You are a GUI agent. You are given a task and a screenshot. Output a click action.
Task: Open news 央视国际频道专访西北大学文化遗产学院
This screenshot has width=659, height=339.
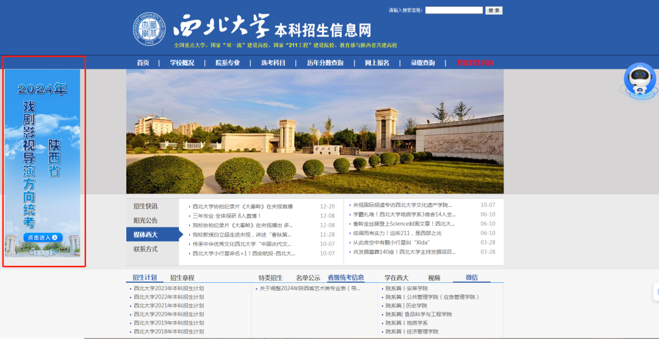pyautogui.click(x=402, y=205)
